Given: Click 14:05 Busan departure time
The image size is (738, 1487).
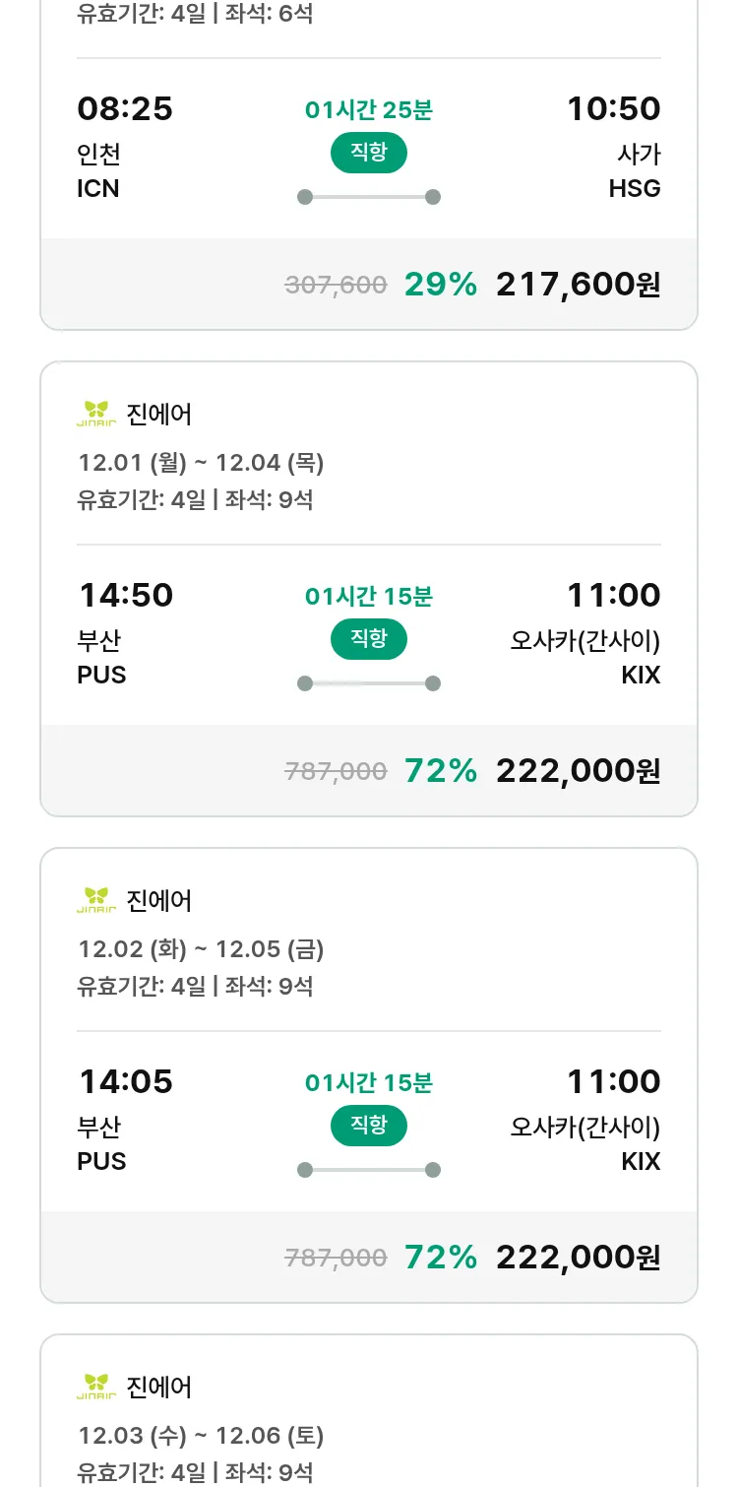Looking at the screenshot, I should (x=125, y=1081).
